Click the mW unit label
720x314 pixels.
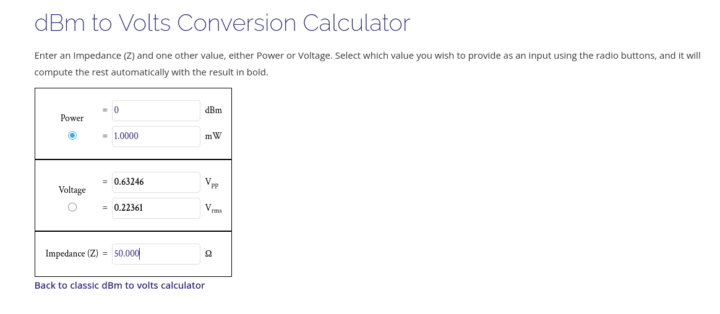(x=213, y=137)
